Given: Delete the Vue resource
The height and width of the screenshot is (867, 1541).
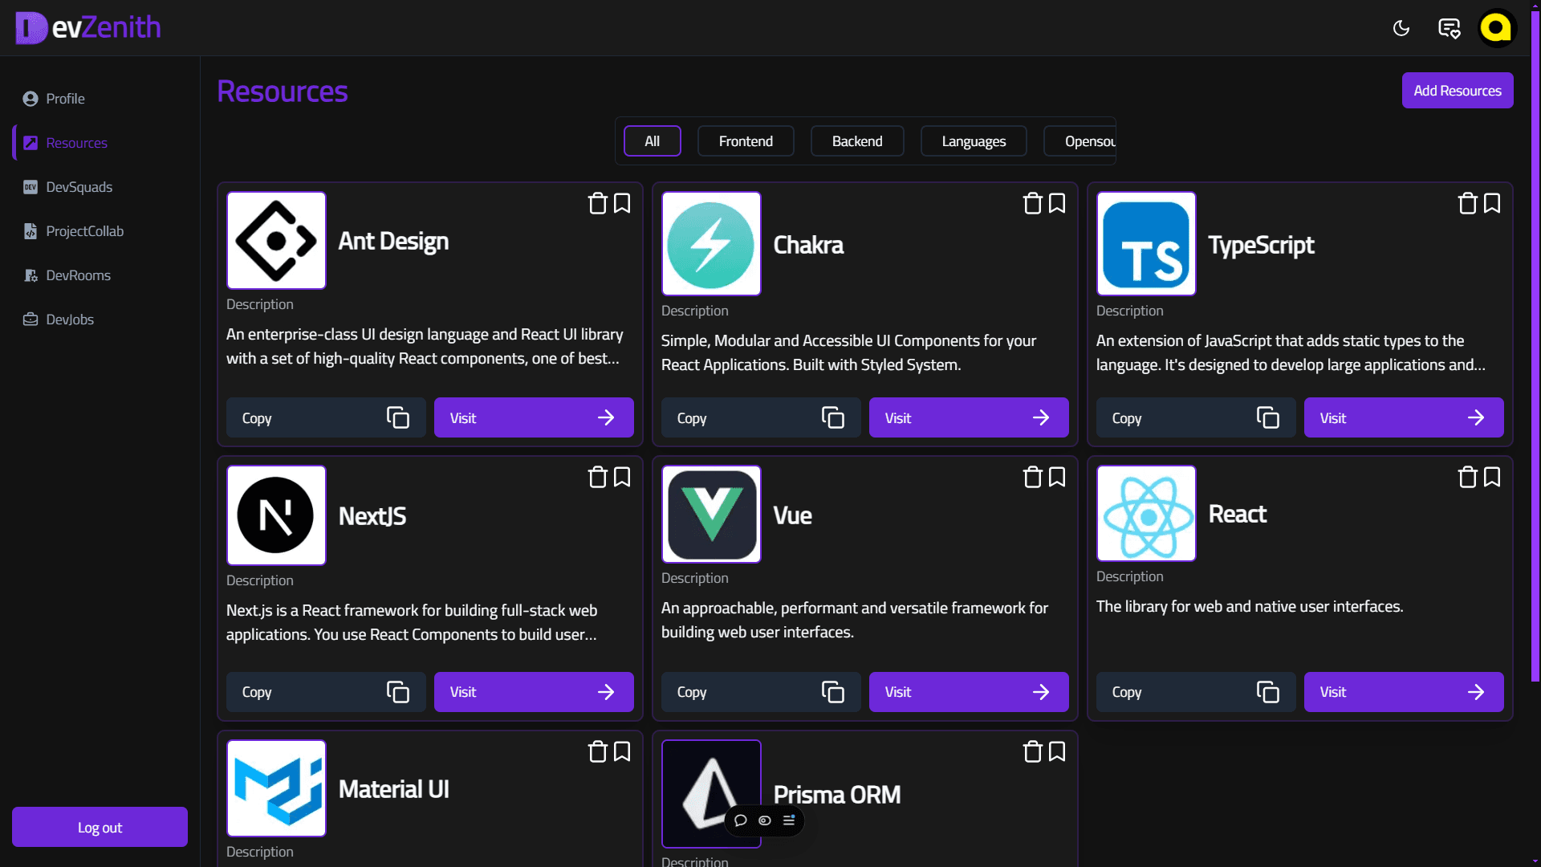Looking at the screenshot, I should 1032,477.
